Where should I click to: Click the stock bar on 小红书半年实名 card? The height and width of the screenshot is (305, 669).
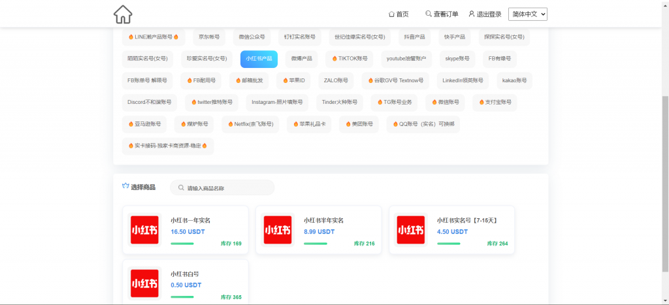click(316, 244)
